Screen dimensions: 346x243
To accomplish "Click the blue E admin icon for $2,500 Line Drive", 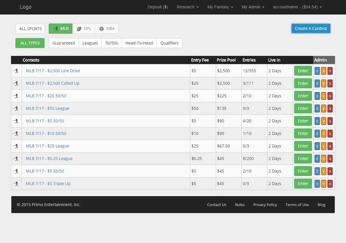I will (317, 71).
